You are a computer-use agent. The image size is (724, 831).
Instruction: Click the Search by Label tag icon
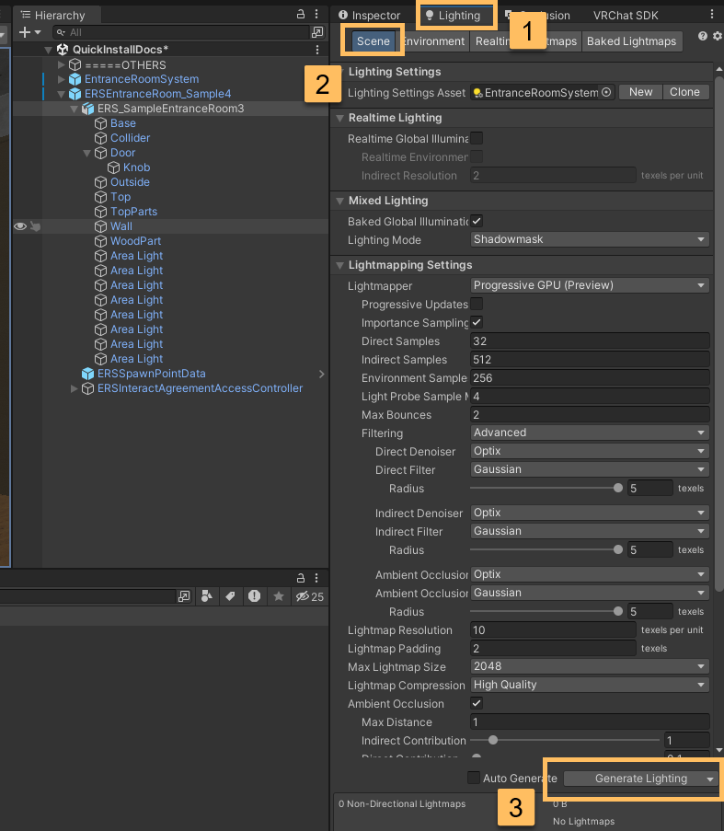point(230,596)
